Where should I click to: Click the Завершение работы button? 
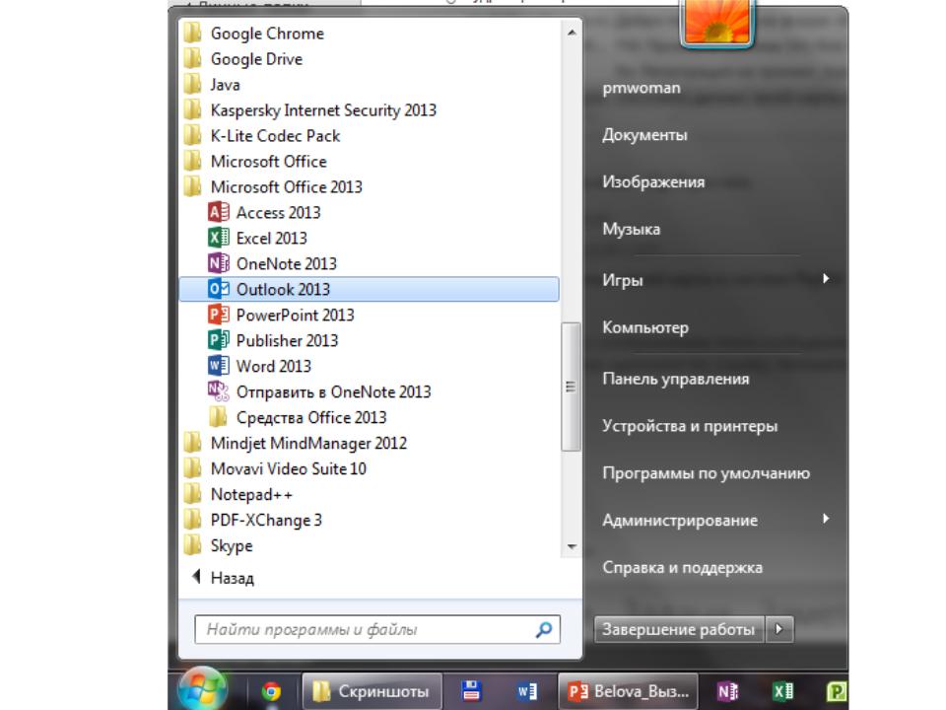click(679, 629)
